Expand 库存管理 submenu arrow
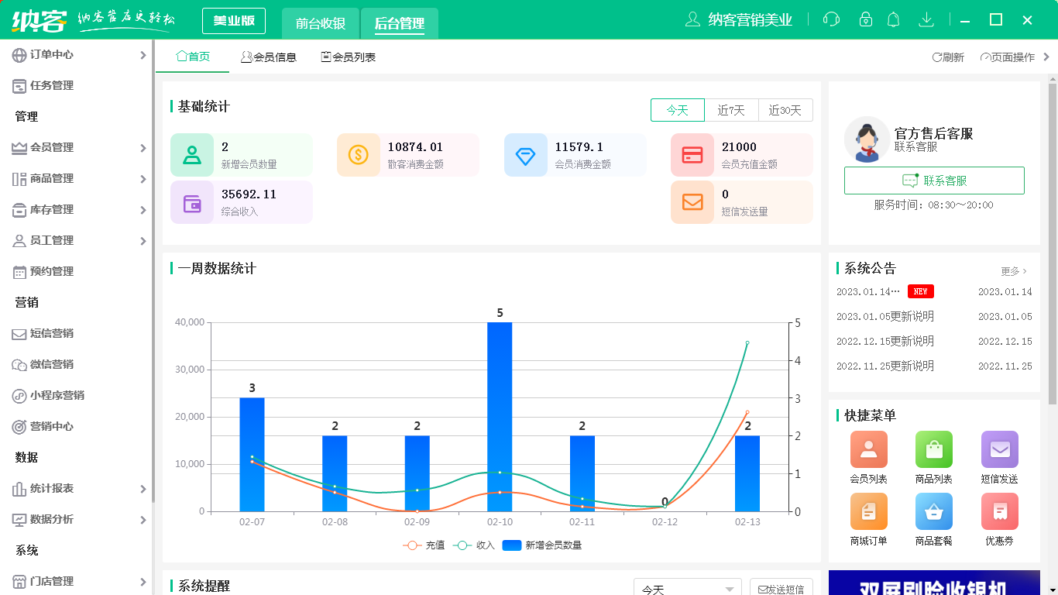This screenshot has width=1058, height=595. coord(143,210)
